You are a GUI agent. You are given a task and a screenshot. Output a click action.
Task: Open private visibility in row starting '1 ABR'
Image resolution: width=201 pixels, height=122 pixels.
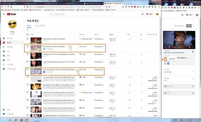pyautogui.click(x=82, y=62)
